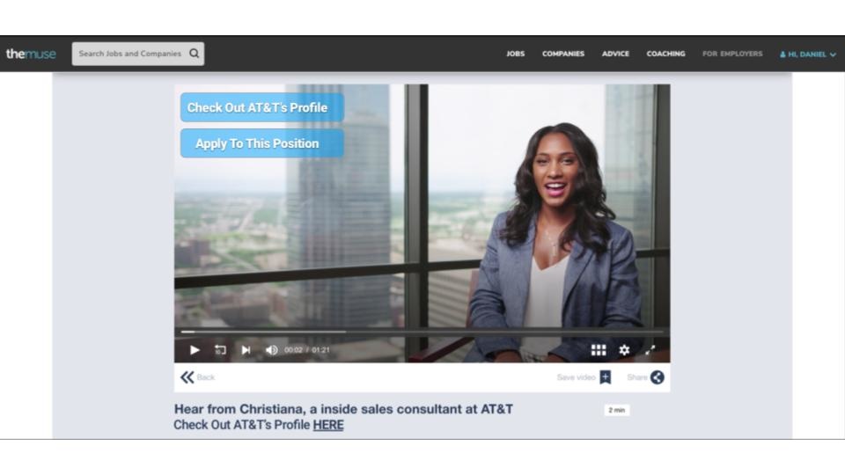Go back using the double-chevron Back link
The image size is (845, 475).
(197, 377)
